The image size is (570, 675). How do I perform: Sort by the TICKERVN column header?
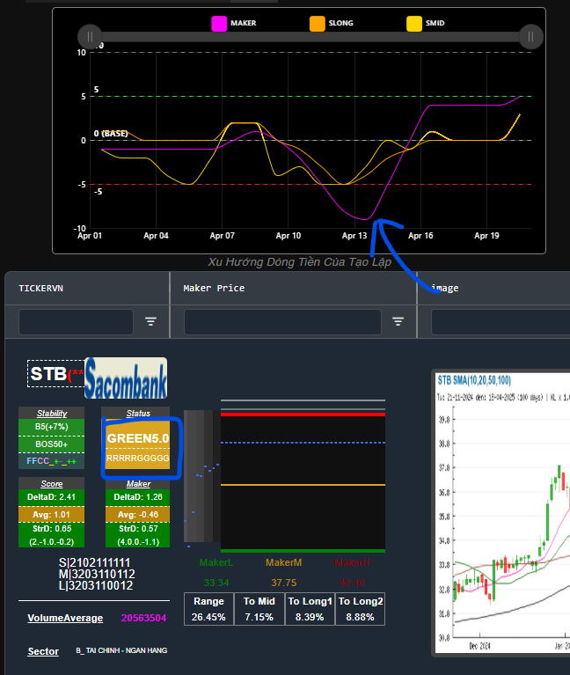point(42,288)
